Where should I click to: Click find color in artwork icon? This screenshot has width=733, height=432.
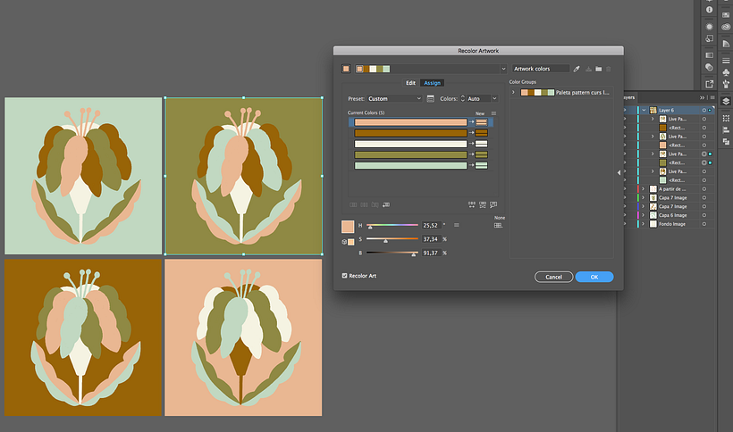493,204
